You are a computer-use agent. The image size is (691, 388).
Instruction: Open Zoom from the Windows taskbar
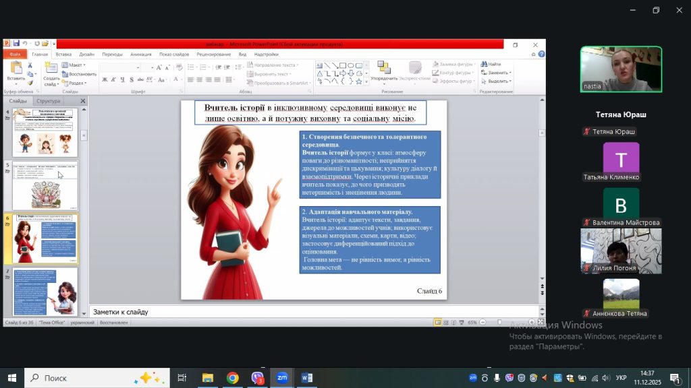[x=281, y=378]
